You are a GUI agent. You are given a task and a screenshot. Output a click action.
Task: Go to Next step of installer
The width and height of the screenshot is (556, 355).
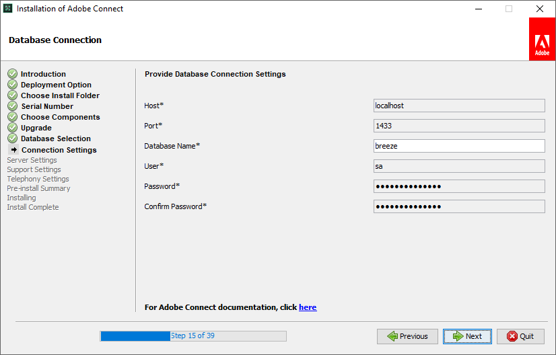467,336
